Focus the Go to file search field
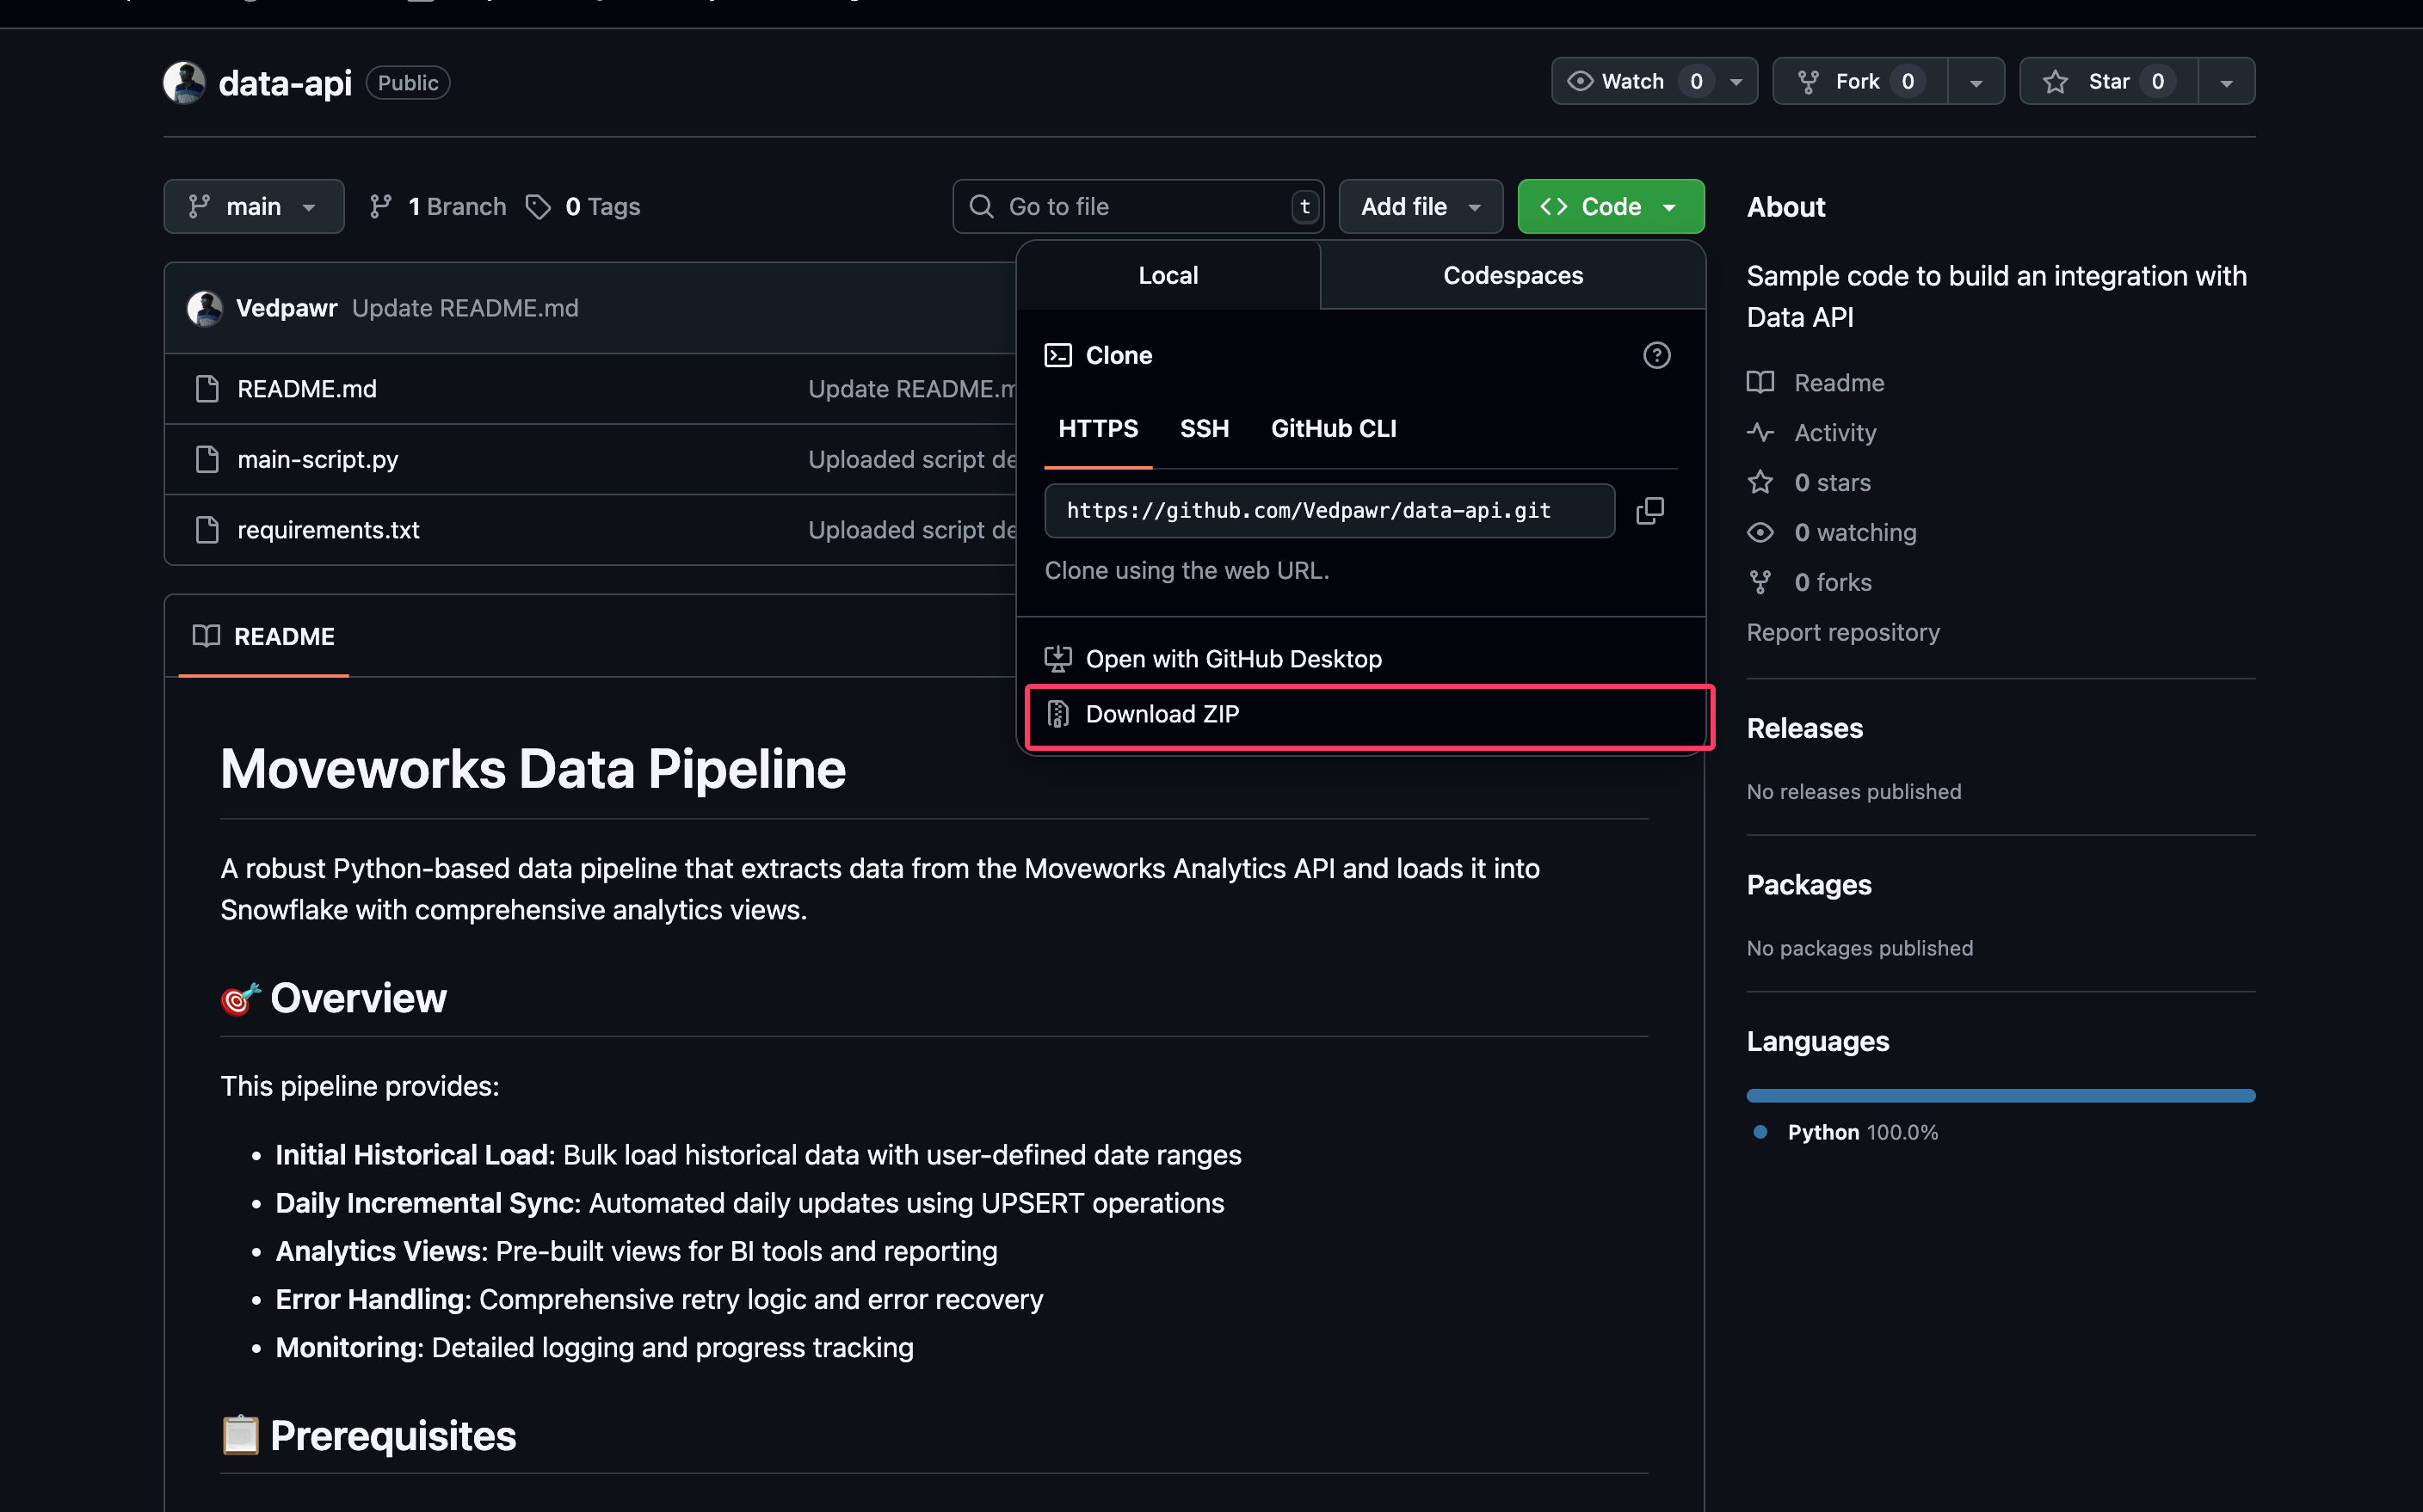 (x=1138, y=207)
